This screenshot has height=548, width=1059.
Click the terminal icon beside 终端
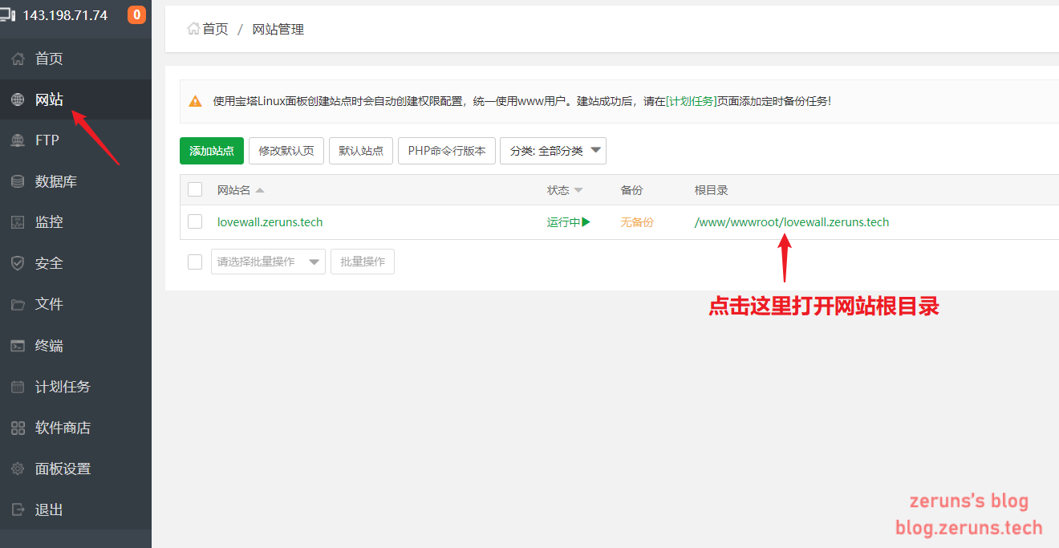tap(18, 346)
